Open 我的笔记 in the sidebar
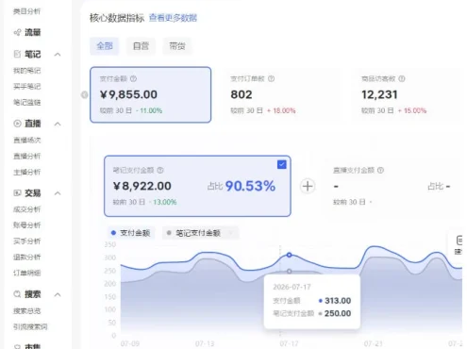The height and width of the screenshot is (349, 467). point(26,71)
